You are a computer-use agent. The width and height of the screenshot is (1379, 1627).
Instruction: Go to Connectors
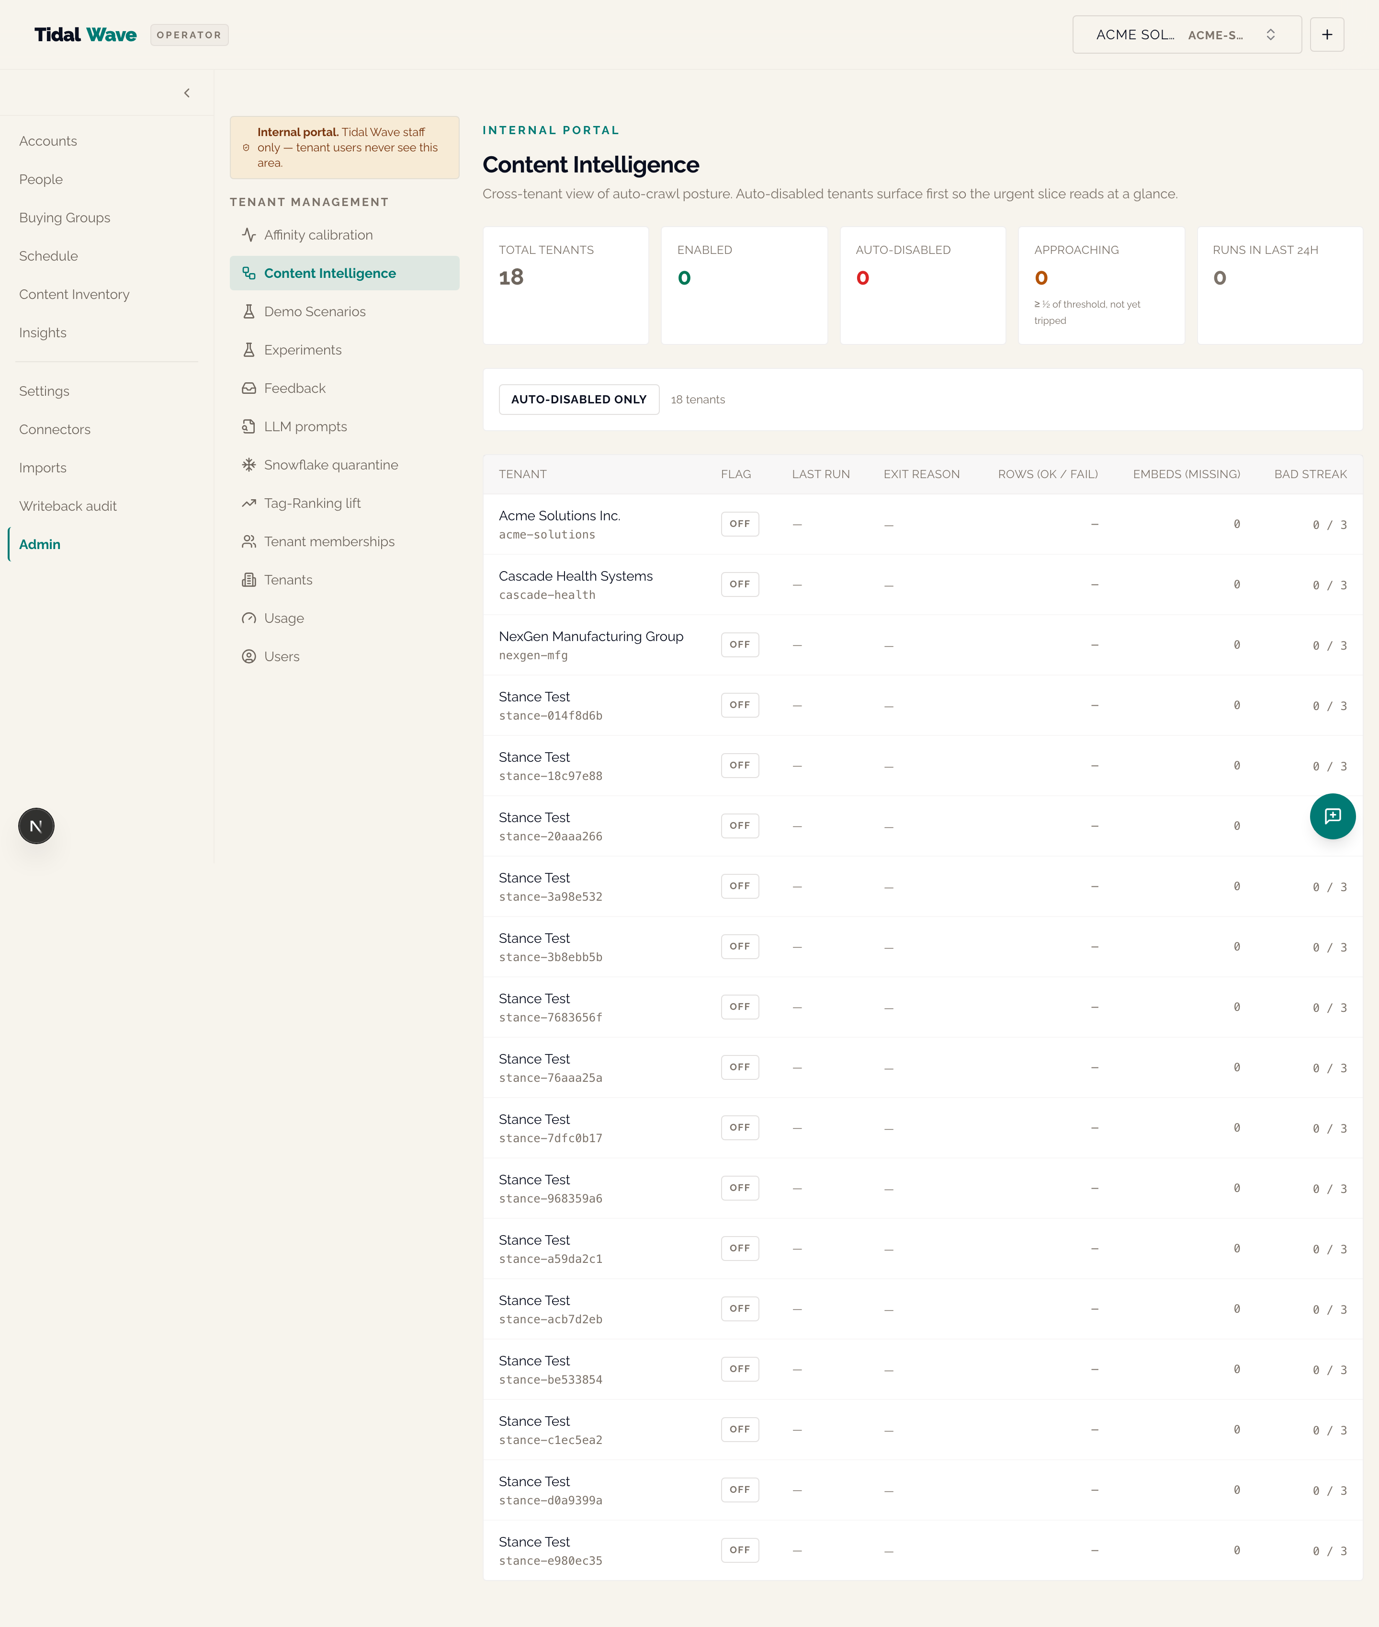coord(55,429)
